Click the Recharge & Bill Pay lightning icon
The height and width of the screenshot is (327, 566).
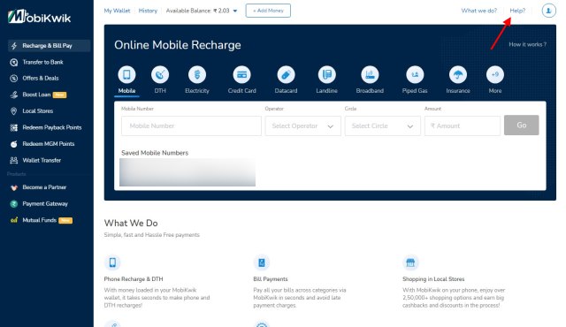click(x=14, y=46)
